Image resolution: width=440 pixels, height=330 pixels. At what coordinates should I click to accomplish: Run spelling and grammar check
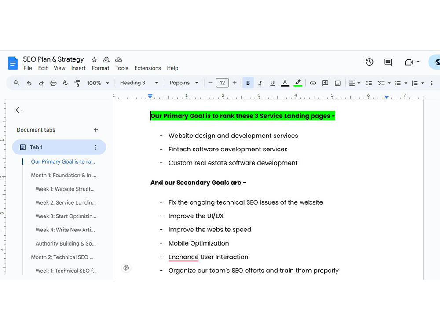point(66,83)
